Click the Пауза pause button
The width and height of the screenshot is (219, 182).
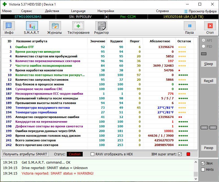tap(190, 26)
